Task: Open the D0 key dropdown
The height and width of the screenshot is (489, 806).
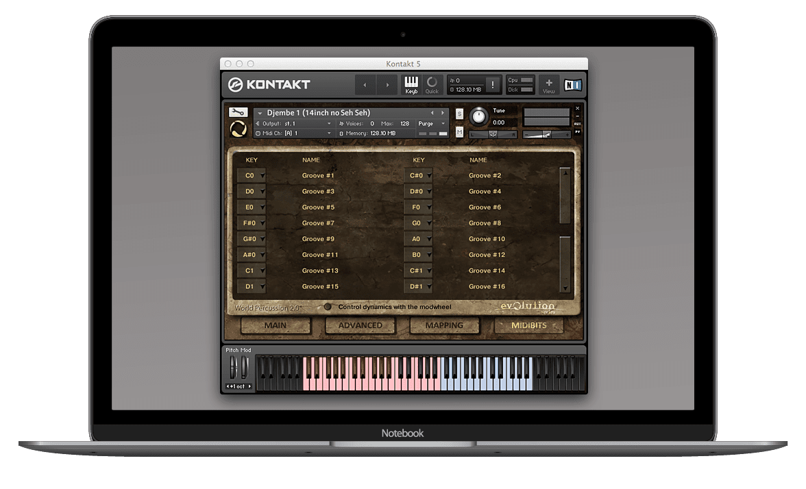Action: pos(252,192)
